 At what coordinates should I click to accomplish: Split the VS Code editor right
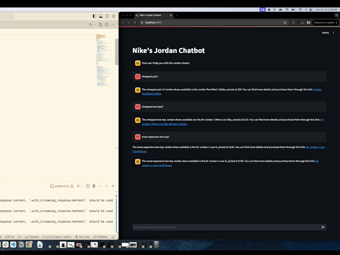pyautogui.click(x=107, y=25)
